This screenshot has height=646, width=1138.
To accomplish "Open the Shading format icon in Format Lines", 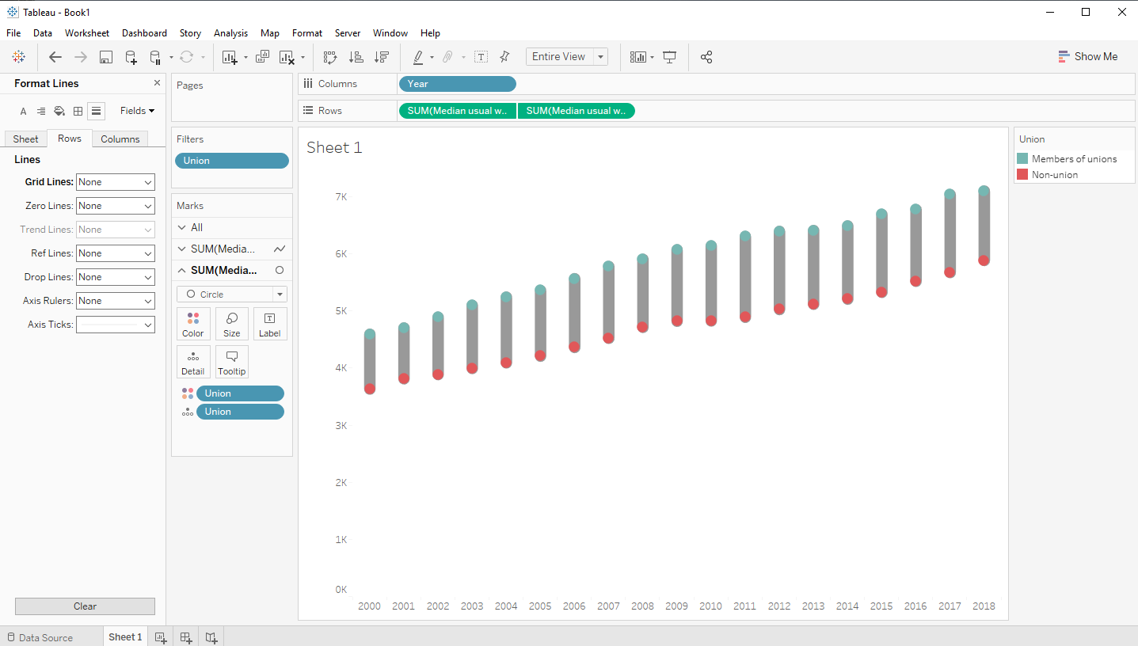I will [59, 111].
